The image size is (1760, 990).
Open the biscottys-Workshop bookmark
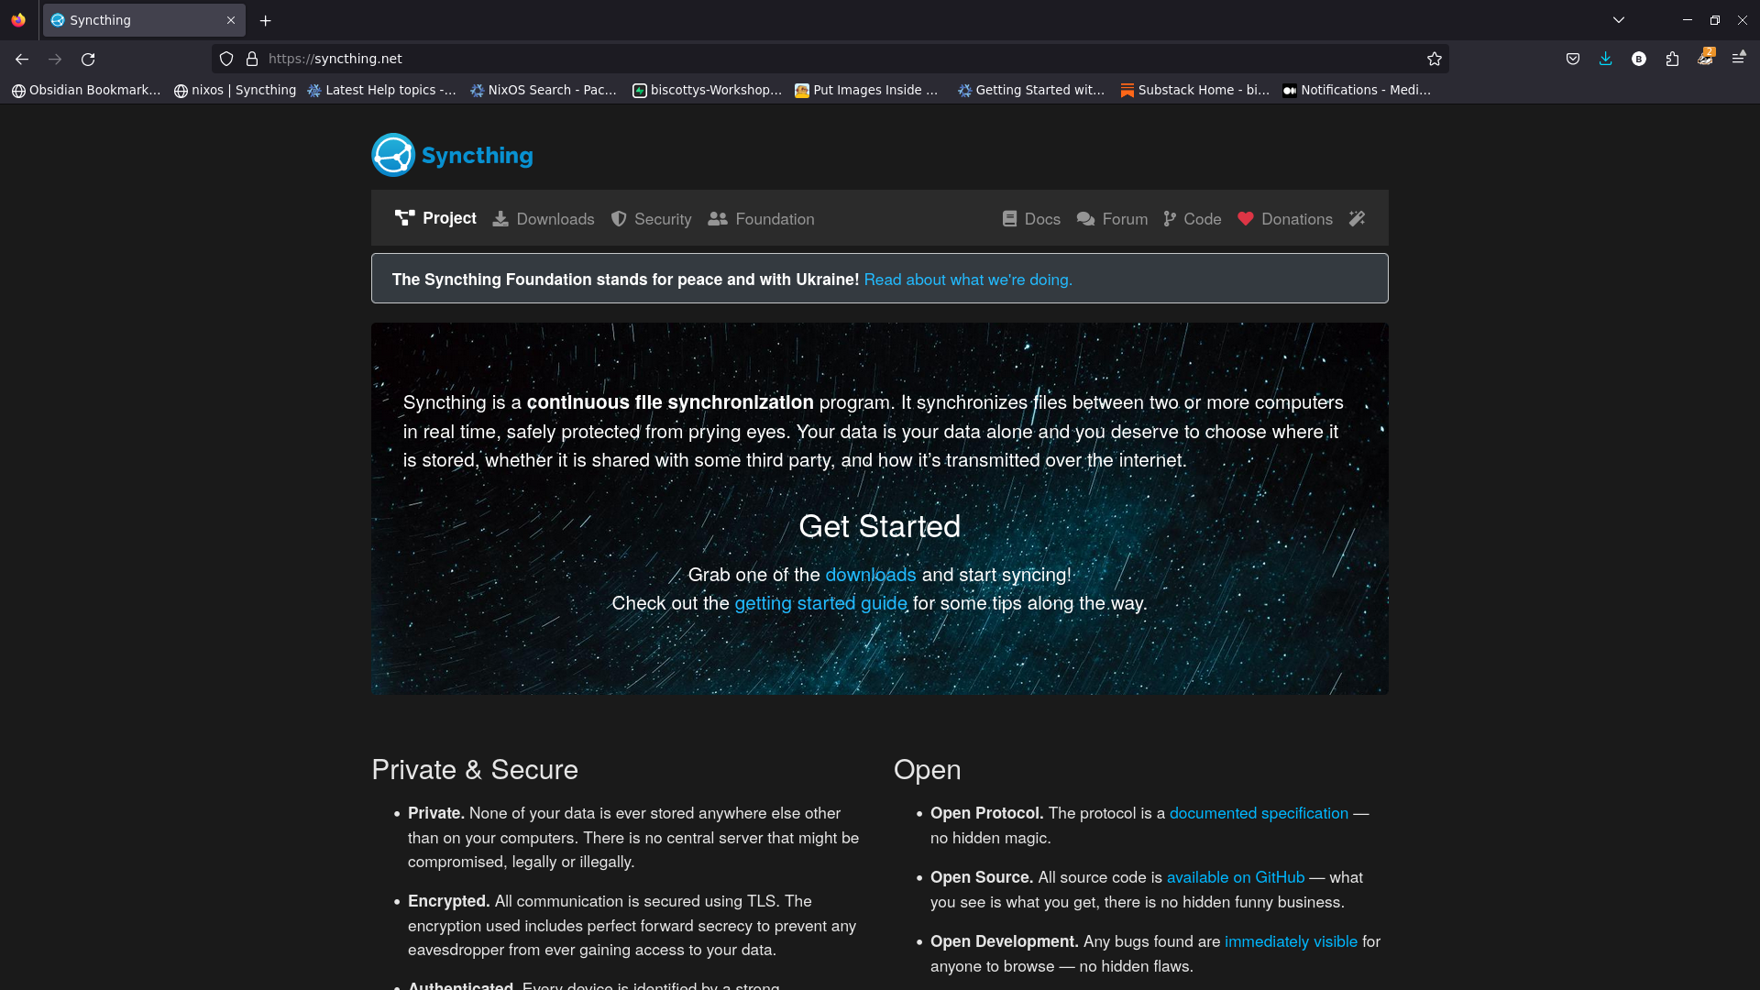708,90
